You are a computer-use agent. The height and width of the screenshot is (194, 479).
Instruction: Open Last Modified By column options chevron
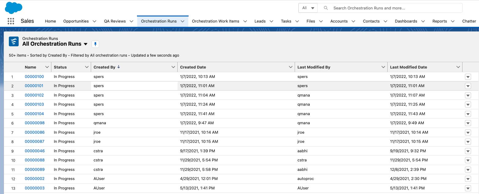click(x=383, y=67)
